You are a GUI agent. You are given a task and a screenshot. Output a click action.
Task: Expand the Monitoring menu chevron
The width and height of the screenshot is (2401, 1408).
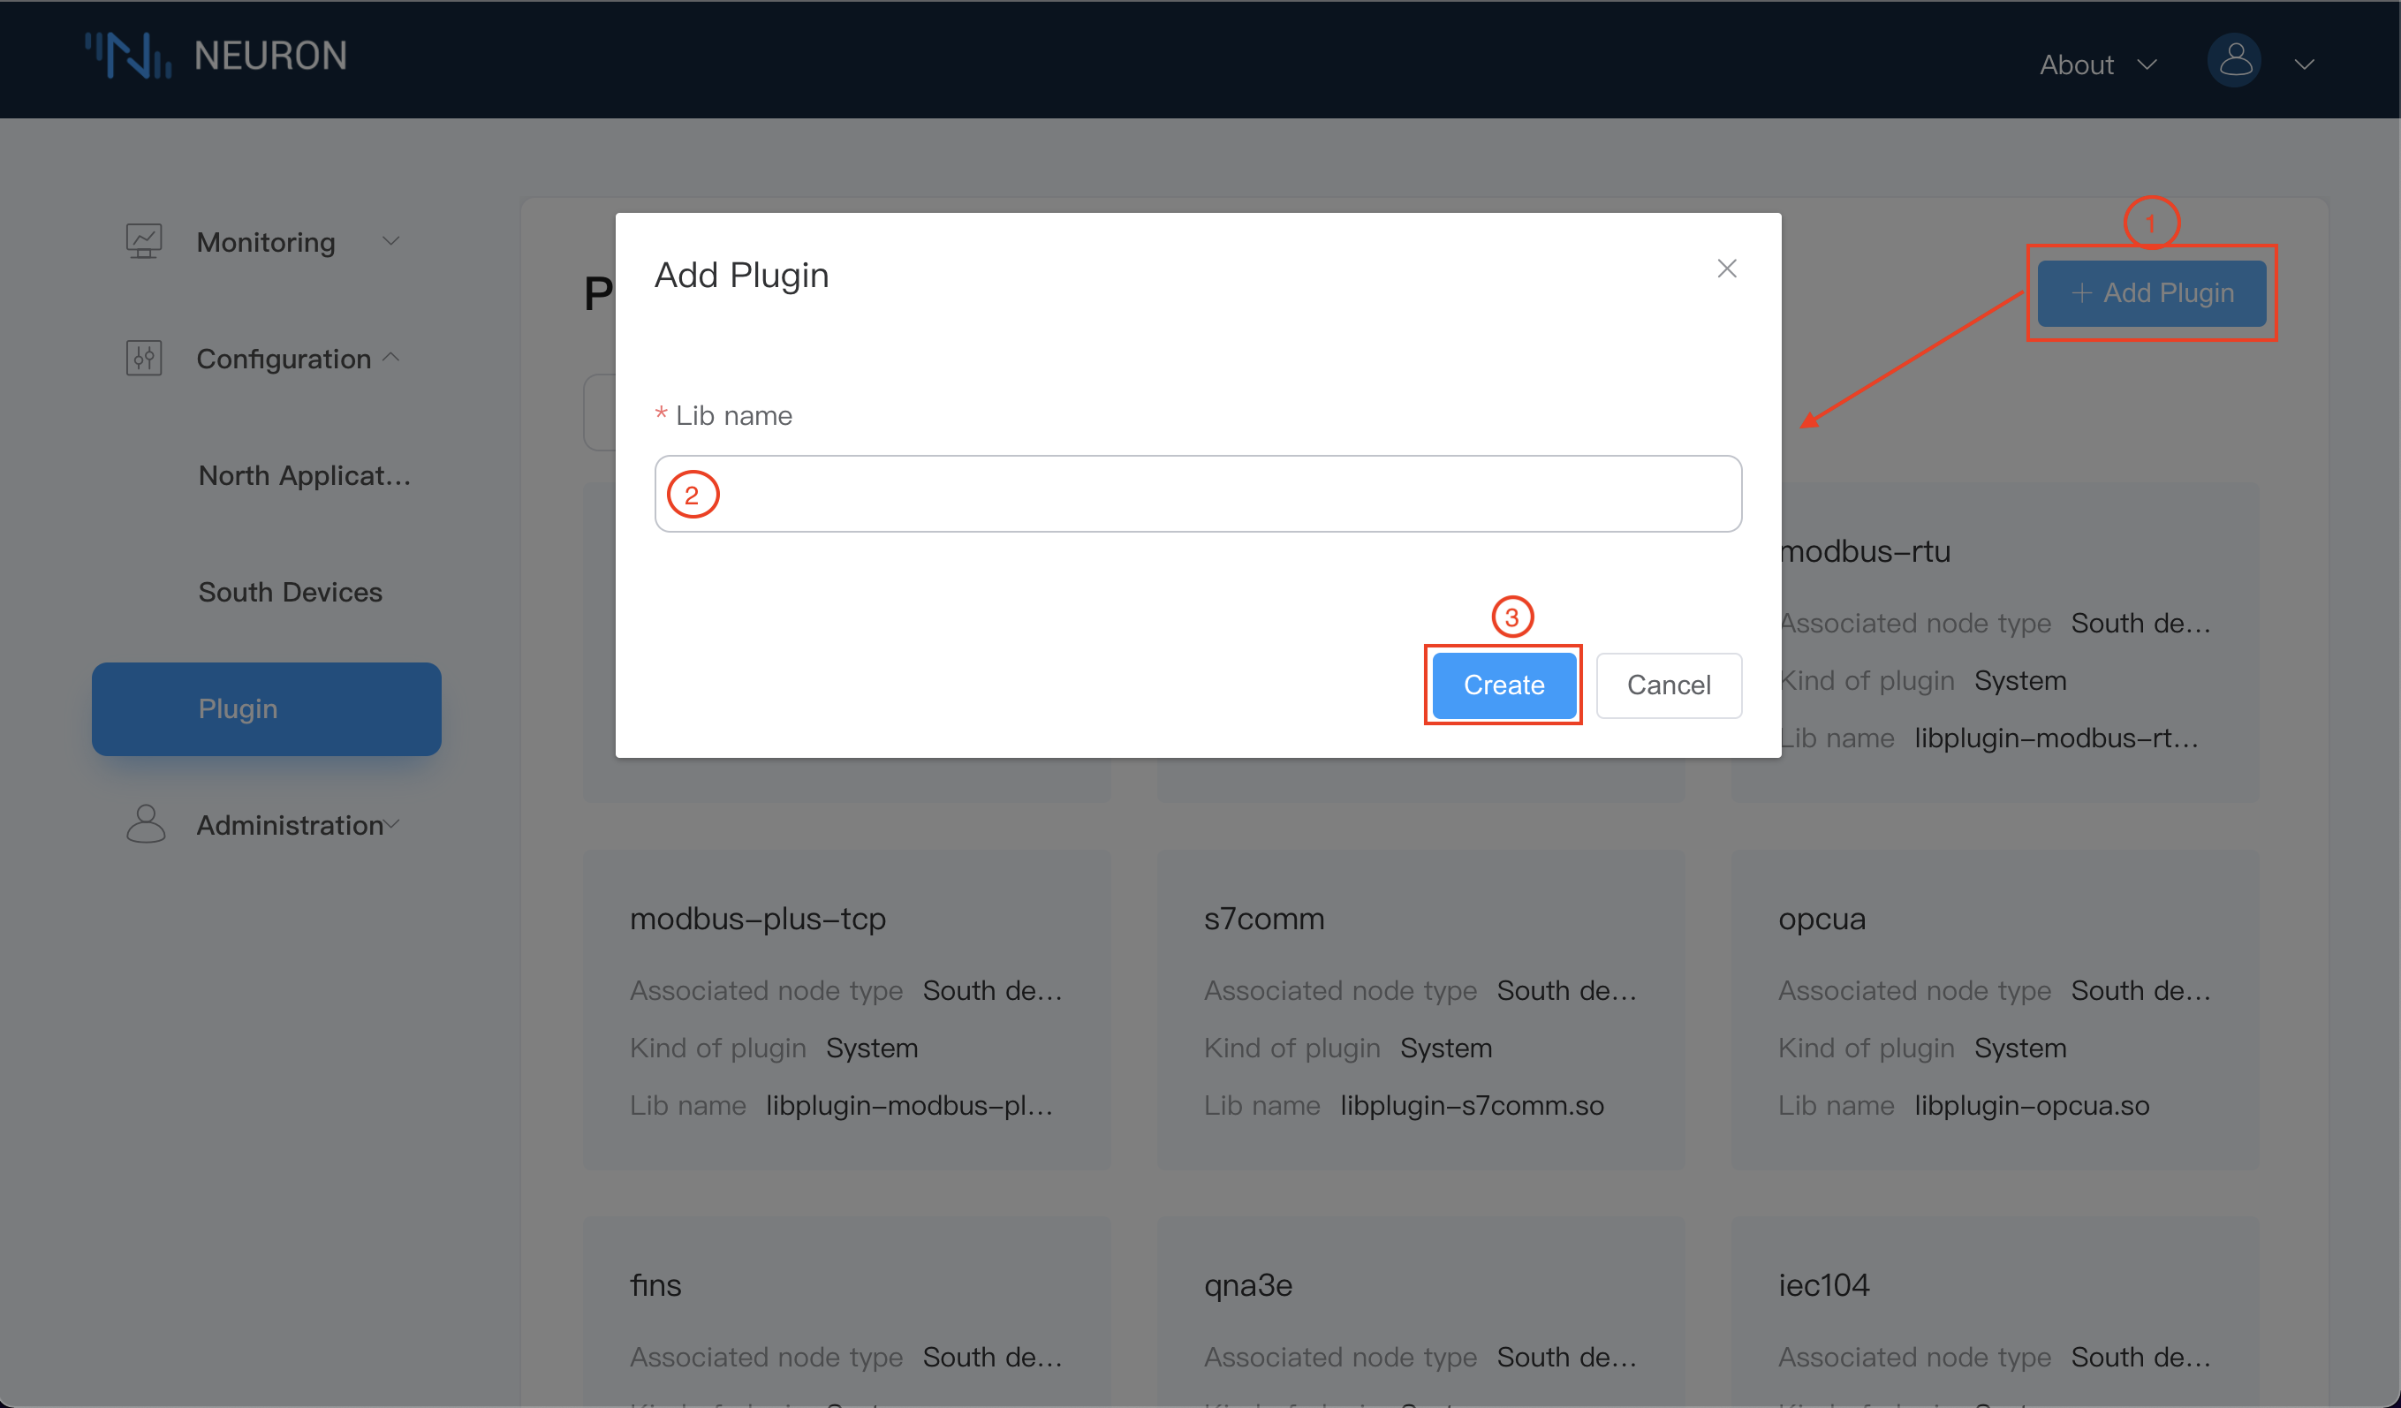pyautogui.click(x=390, y=241)
